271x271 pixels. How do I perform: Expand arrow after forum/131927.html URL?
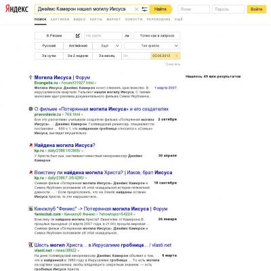(x=95, y=83)
